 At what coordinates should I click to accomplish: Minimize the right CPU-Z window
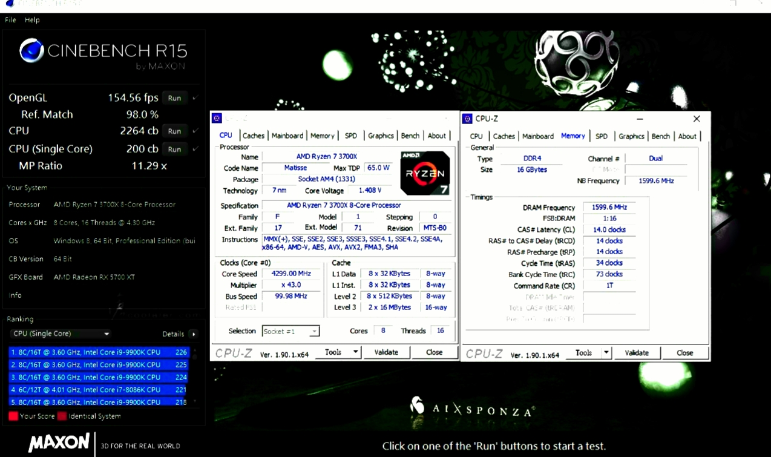[640, 119]
